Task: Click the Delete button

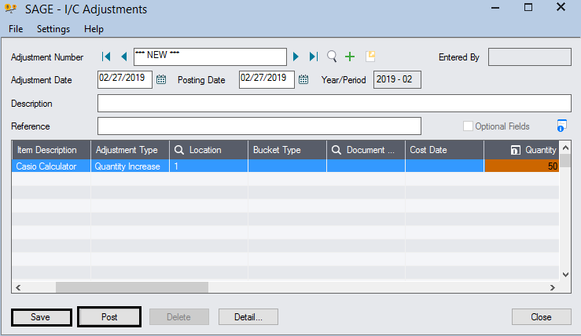Action: [x=179, y=317]
